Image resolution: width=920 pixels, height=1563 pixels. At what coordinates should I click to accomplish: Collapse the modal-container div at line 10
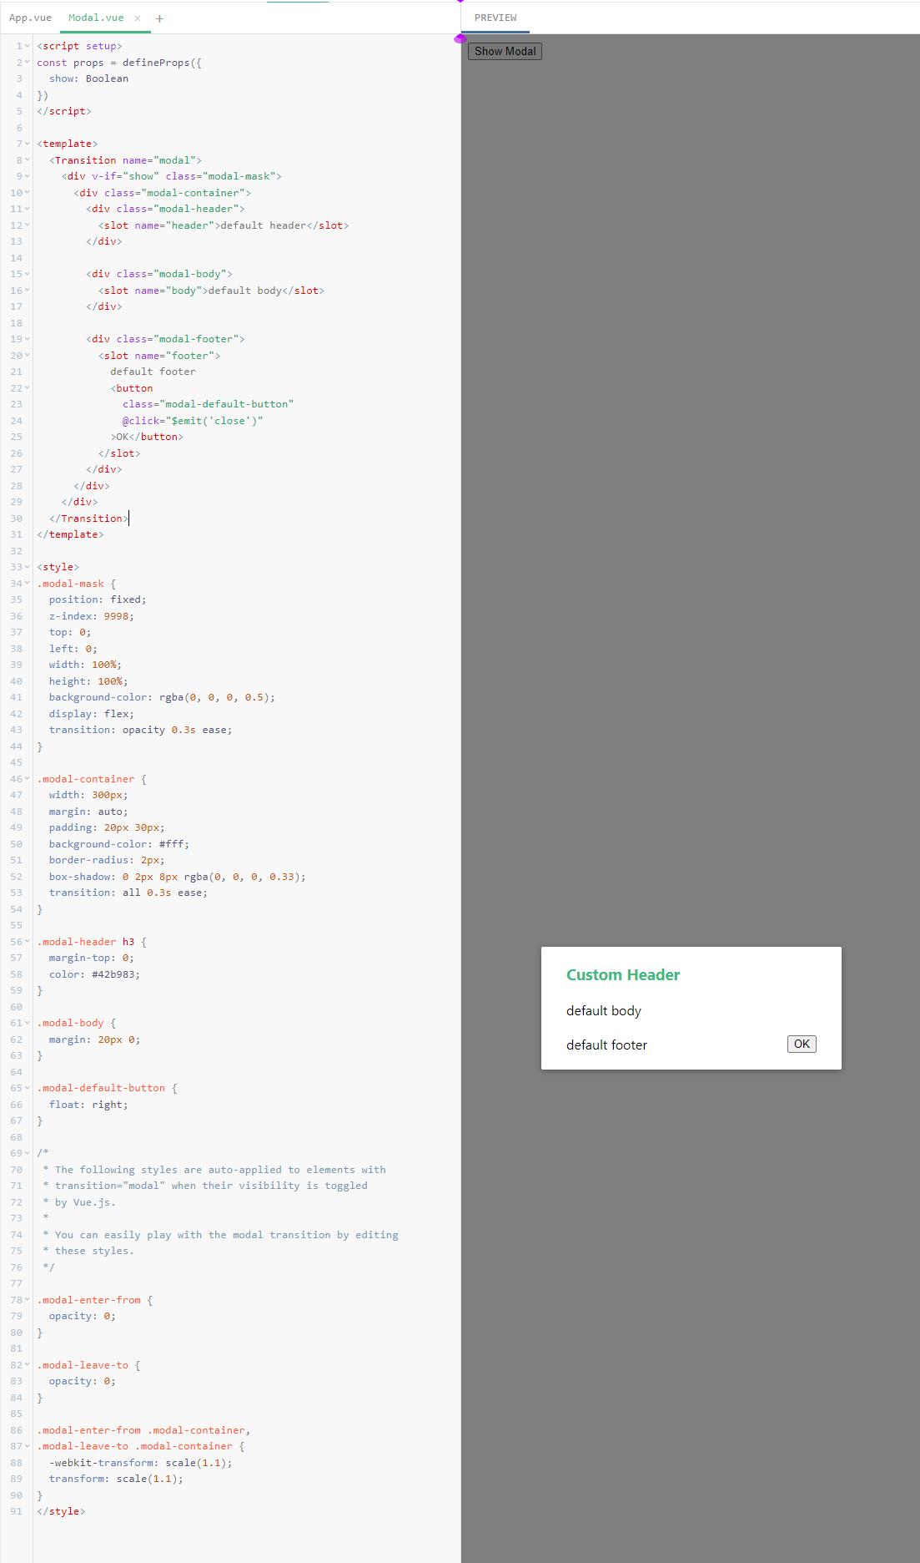(28, 193)
